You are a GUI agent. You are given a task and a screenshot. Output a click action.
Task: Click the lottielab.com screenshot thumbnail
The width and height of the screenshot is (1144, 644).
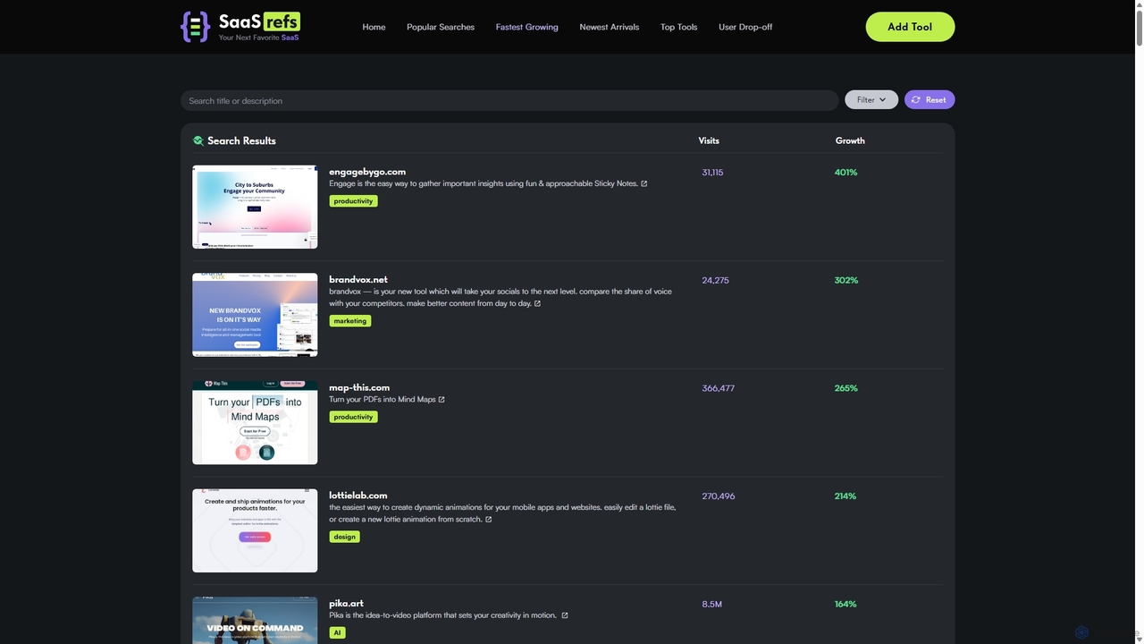click(255, 530)
